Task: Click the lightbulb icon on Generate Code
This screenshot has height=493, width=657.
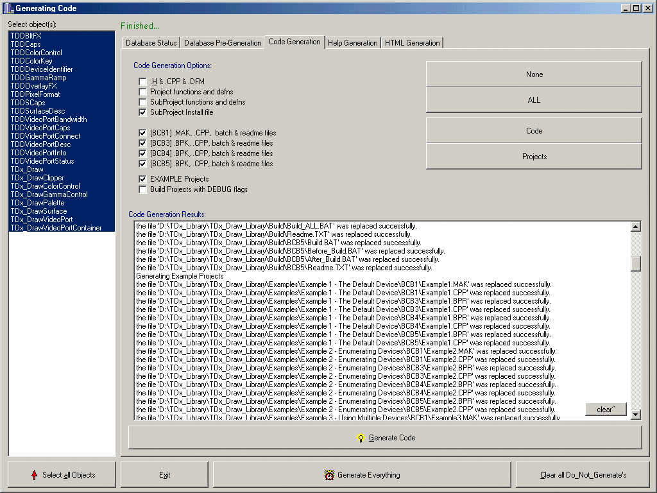Action: click(x=361, y=438)
